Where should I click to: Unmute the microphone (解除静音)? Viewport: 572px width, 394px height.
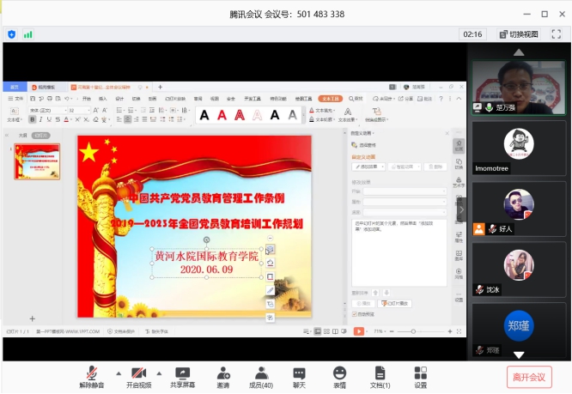91,376
